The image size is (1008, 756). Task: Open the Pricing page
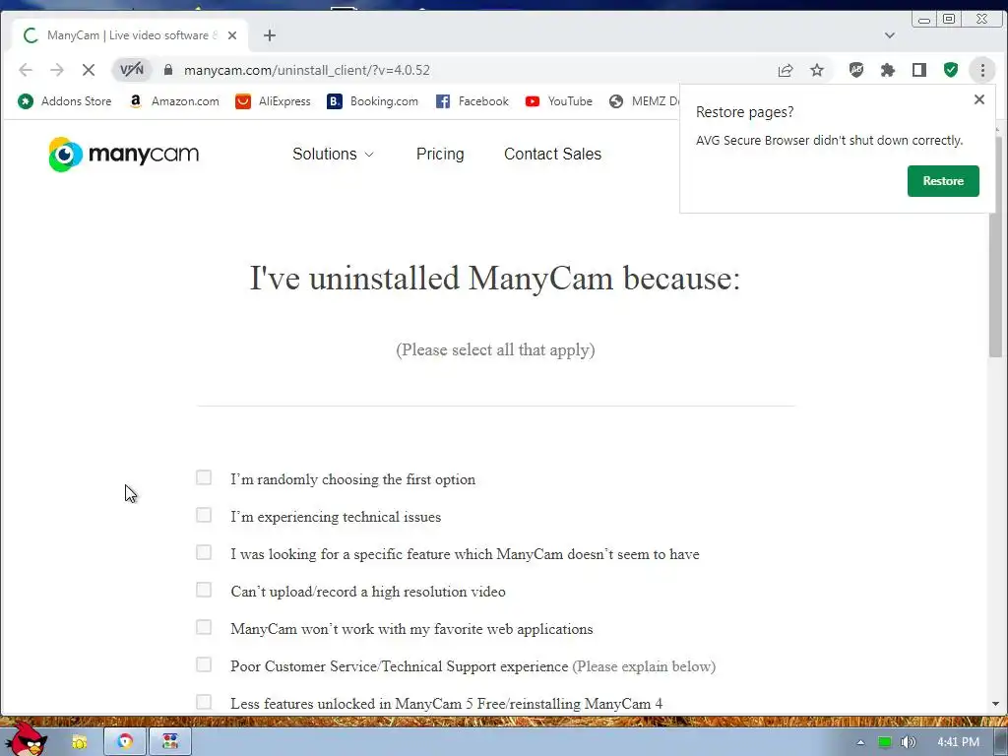(440, 155)
